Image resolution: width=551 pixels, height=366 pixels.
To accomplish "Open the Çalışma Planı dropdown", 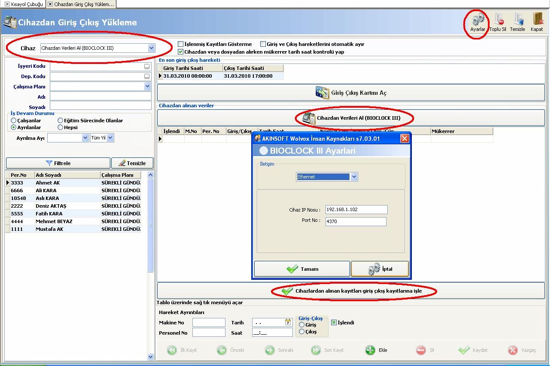I will [x=148, y=87].
